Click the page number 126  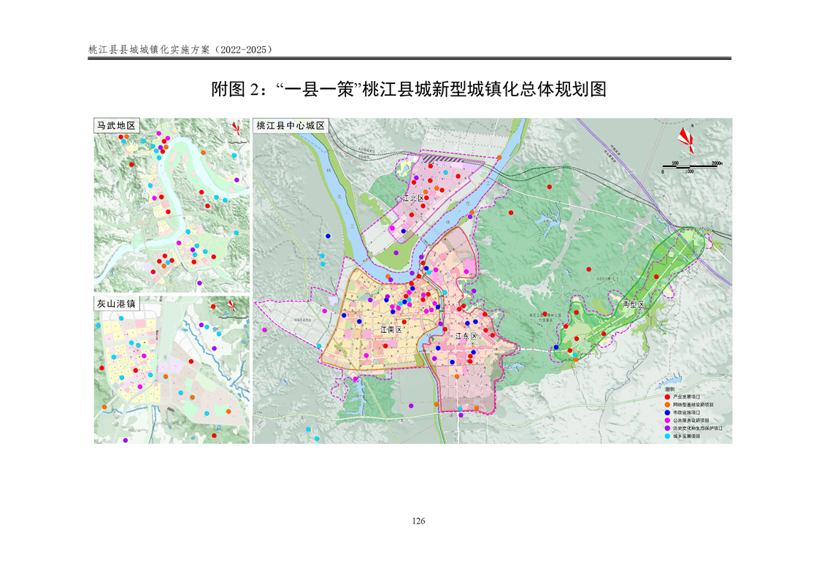[x=418, y=521]
